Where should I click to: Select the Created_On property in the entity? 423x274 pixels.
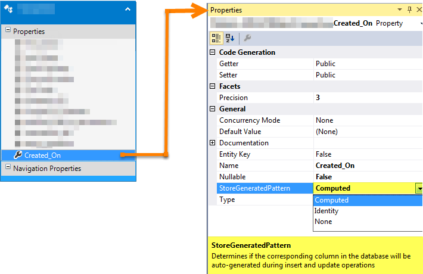tap(42, 155)
